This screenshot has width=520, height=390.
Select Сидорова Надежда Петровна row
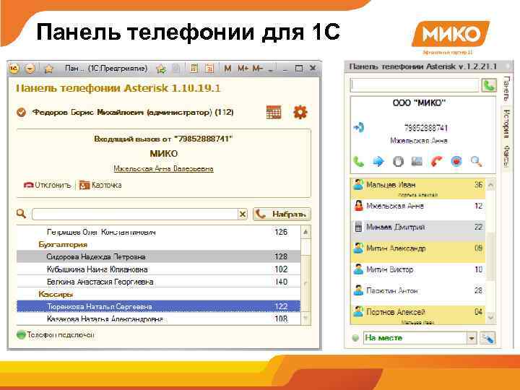click(x=158, y=256)
